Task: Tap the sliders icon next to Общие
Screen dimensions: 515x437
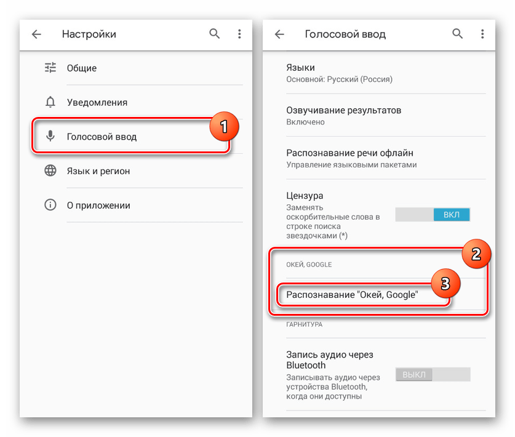Action: pos(50,68)
